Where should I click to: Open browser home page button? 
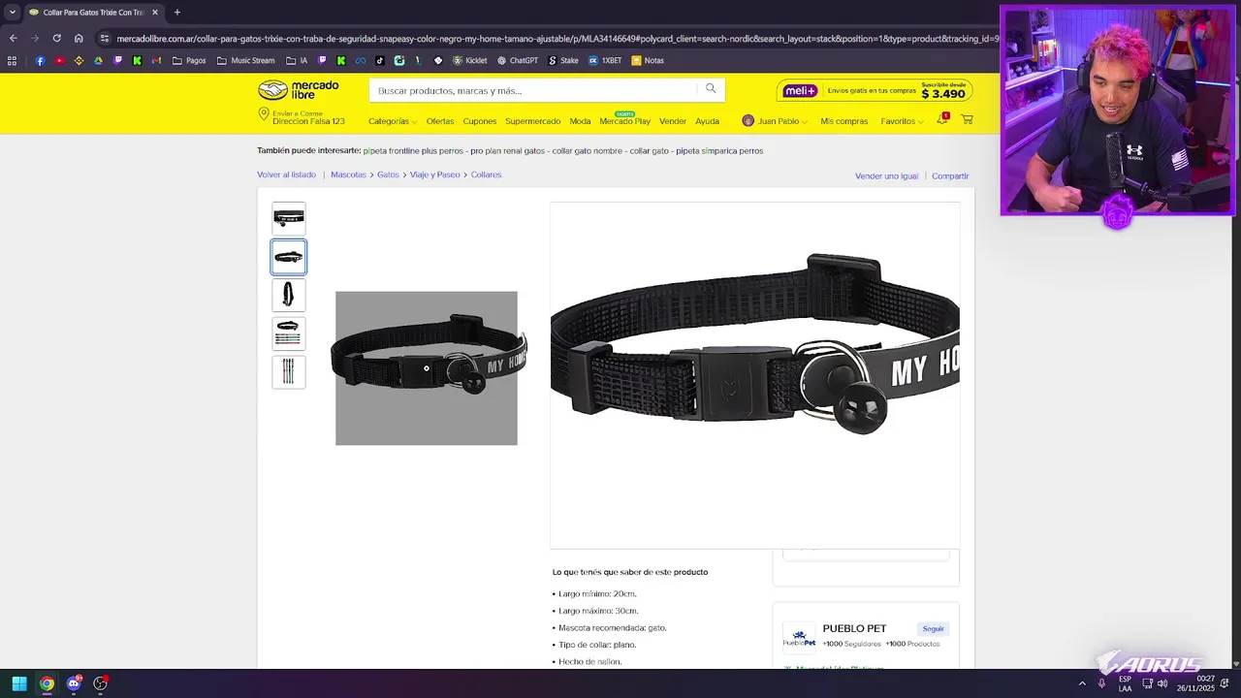[79, 38]
